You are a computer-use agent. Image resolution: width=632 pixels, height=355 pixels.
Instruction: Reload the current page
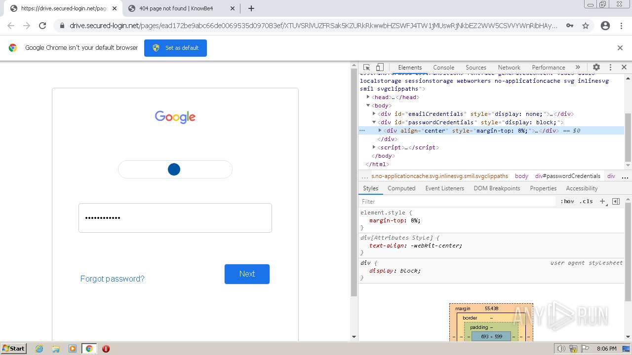42,26
